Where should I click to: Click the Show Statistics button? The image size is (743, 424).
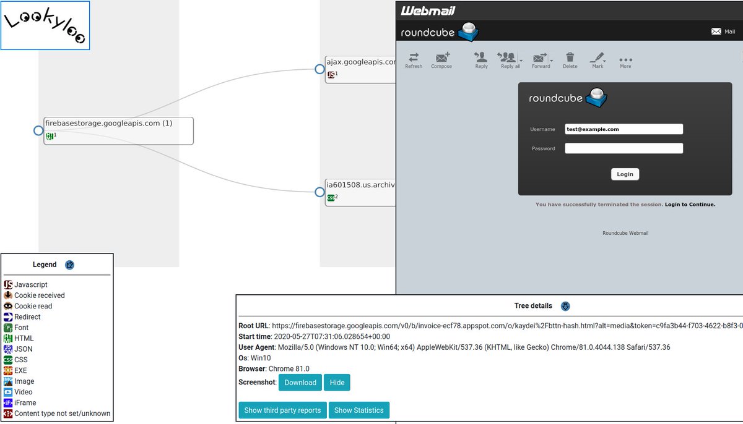pos(359,410)
